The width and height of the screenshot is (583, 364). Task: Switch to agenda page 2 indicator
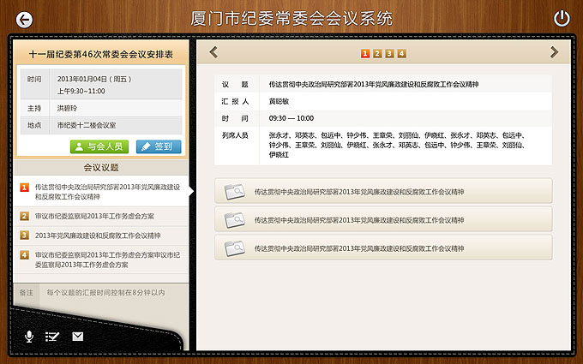(x=377, y=54)
